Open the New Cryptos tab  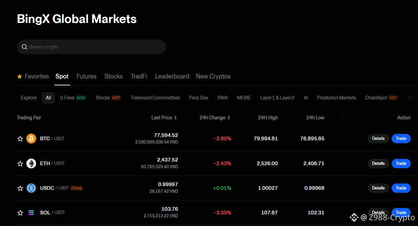(x=213, y=76)
